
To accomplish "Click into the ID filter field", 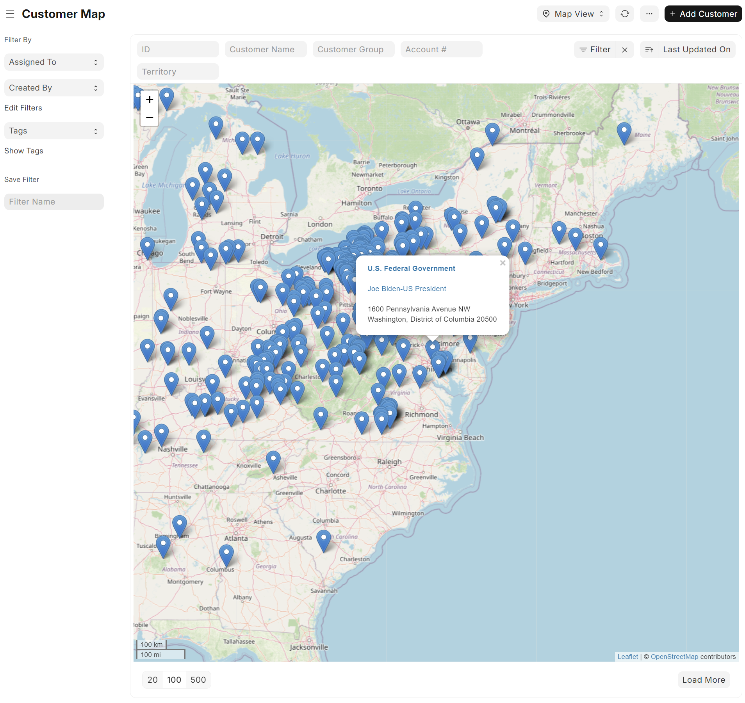I will pyautogui.click(x=178, y=50).
